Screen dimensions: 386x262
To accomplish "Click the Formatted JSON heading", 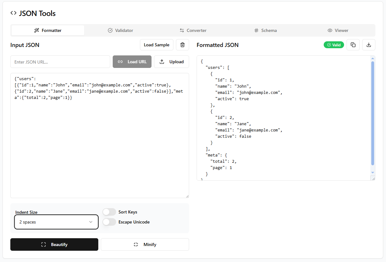I will tap(218, 45).
